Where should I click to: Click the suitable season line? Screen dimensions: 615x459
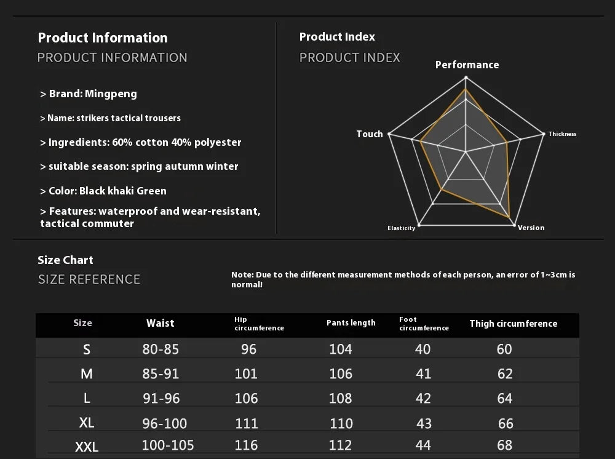pos(139,167)
